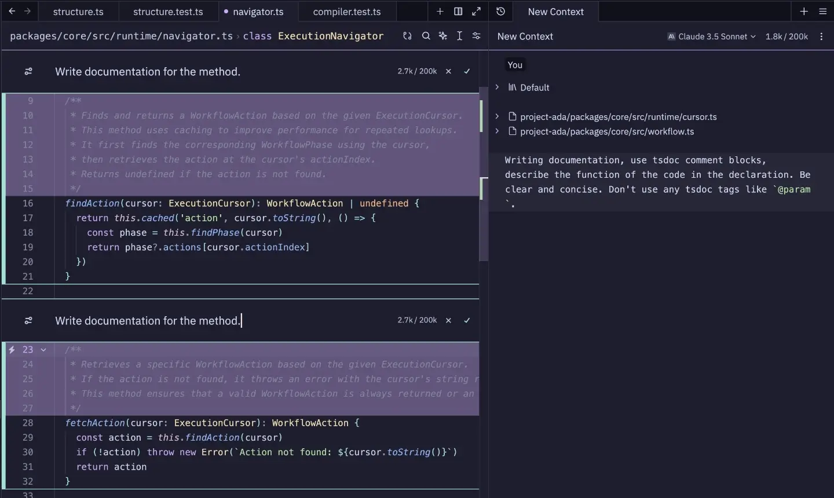Go back using the left arrow

point(12,12)
